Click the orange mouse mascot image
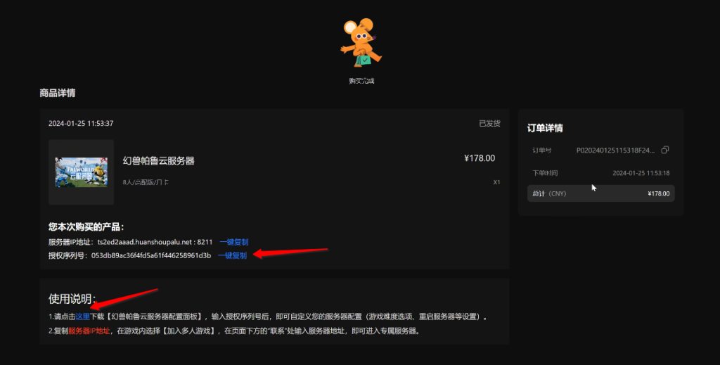 361,43
